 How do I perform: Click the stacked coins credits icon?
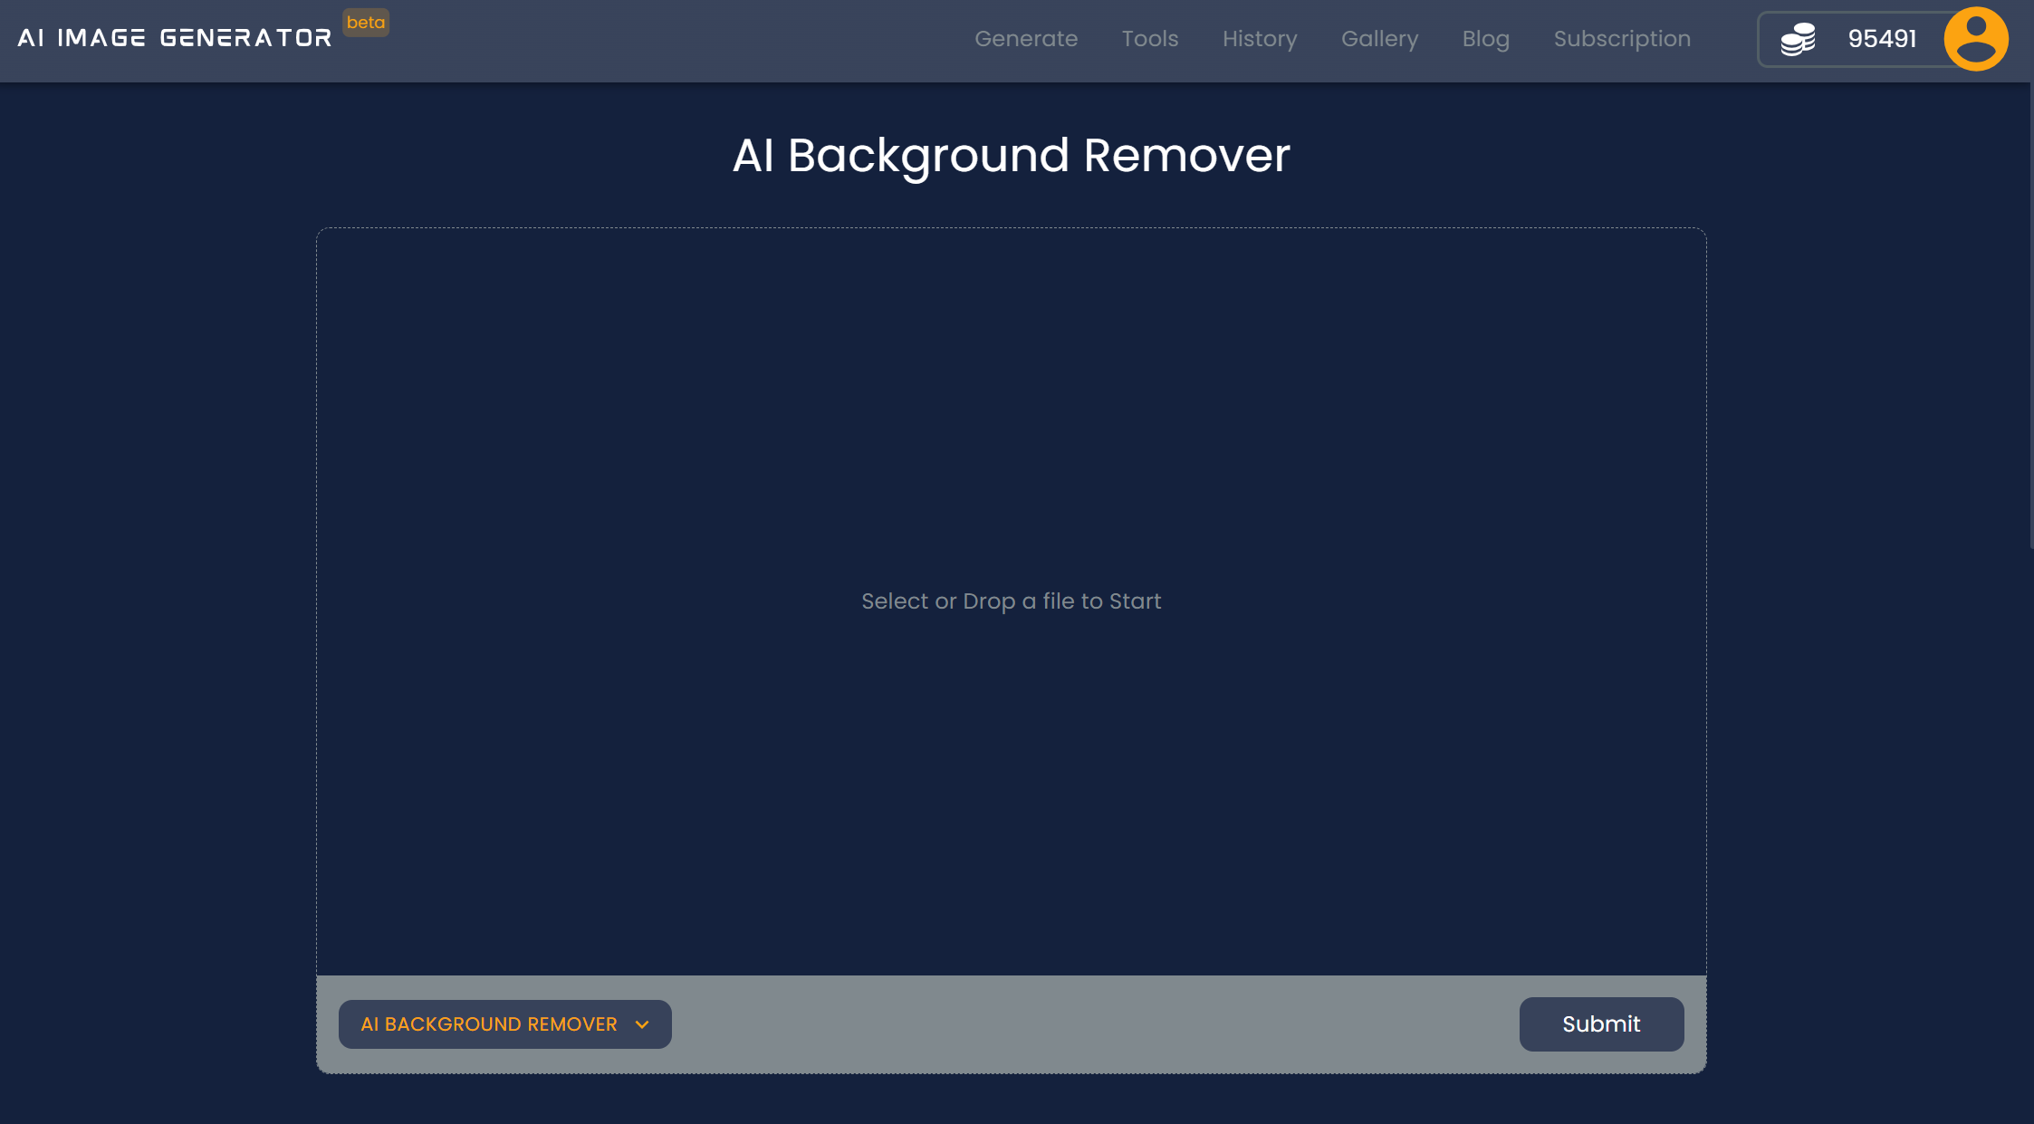1798,39
